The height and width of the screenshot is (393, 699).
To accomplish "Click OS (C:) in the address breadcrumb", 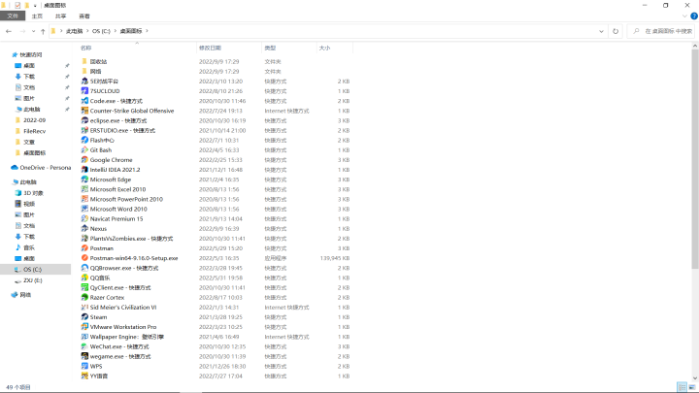I will point(101,31).
